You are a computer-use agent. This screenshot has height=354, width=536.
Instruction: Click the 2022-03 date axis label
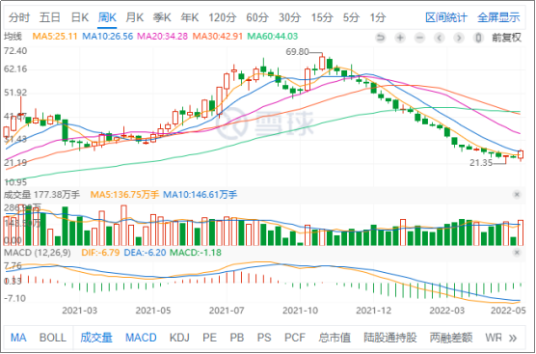click(447, 311)
